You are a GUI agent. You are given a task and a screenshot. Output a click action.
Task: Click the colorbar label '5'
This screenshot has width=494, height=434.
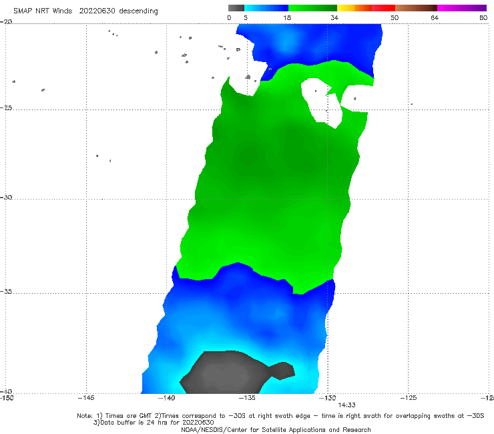[246, 18]
